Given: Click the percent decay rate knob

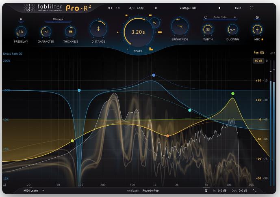Looking at the screenshot, I should point(154,23).
